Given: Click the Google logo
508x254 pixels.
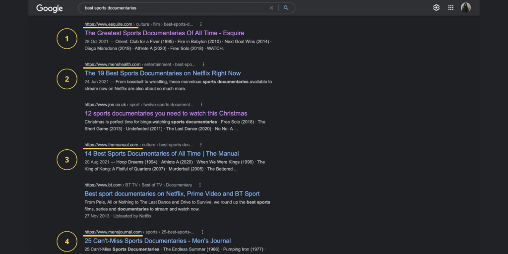Looking at the screenshot, I should 50,8.
